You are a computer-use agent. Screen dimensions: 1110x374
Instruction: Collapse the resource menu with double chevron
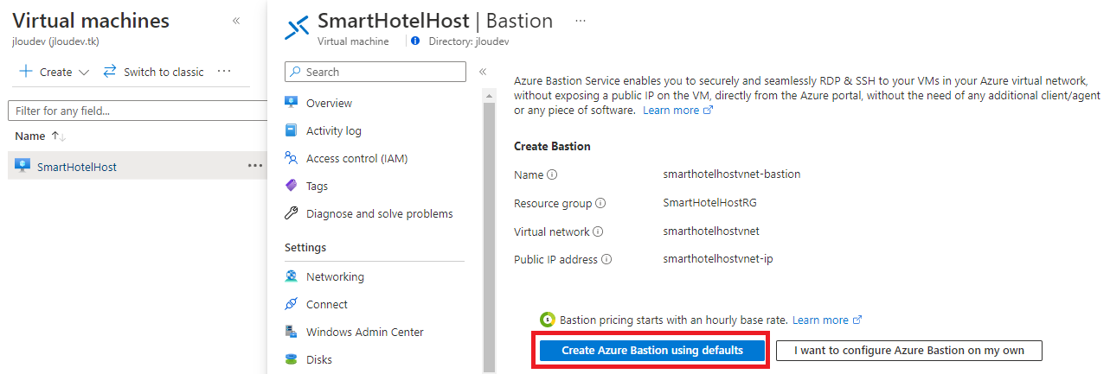[483, 72]
